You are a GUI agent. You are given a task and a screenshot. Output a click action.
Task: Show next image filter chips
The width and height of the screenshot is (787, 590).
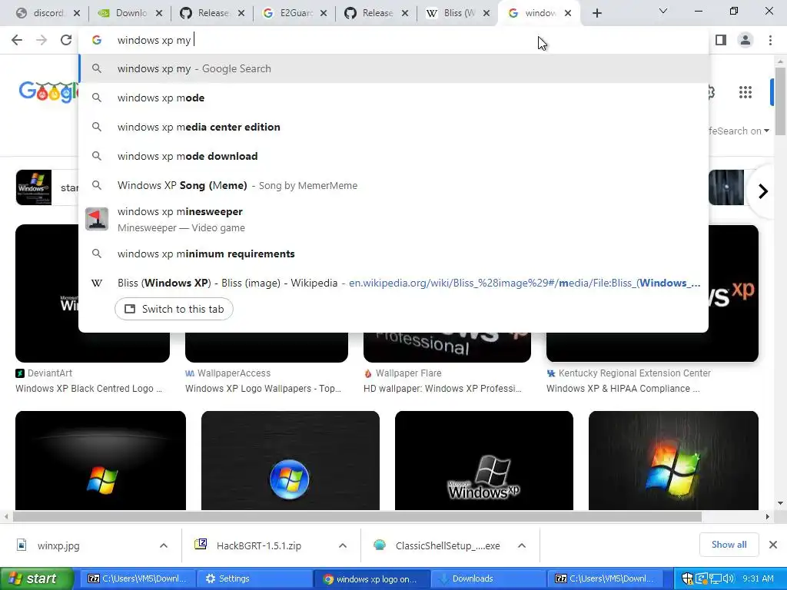tap(763, 191)
